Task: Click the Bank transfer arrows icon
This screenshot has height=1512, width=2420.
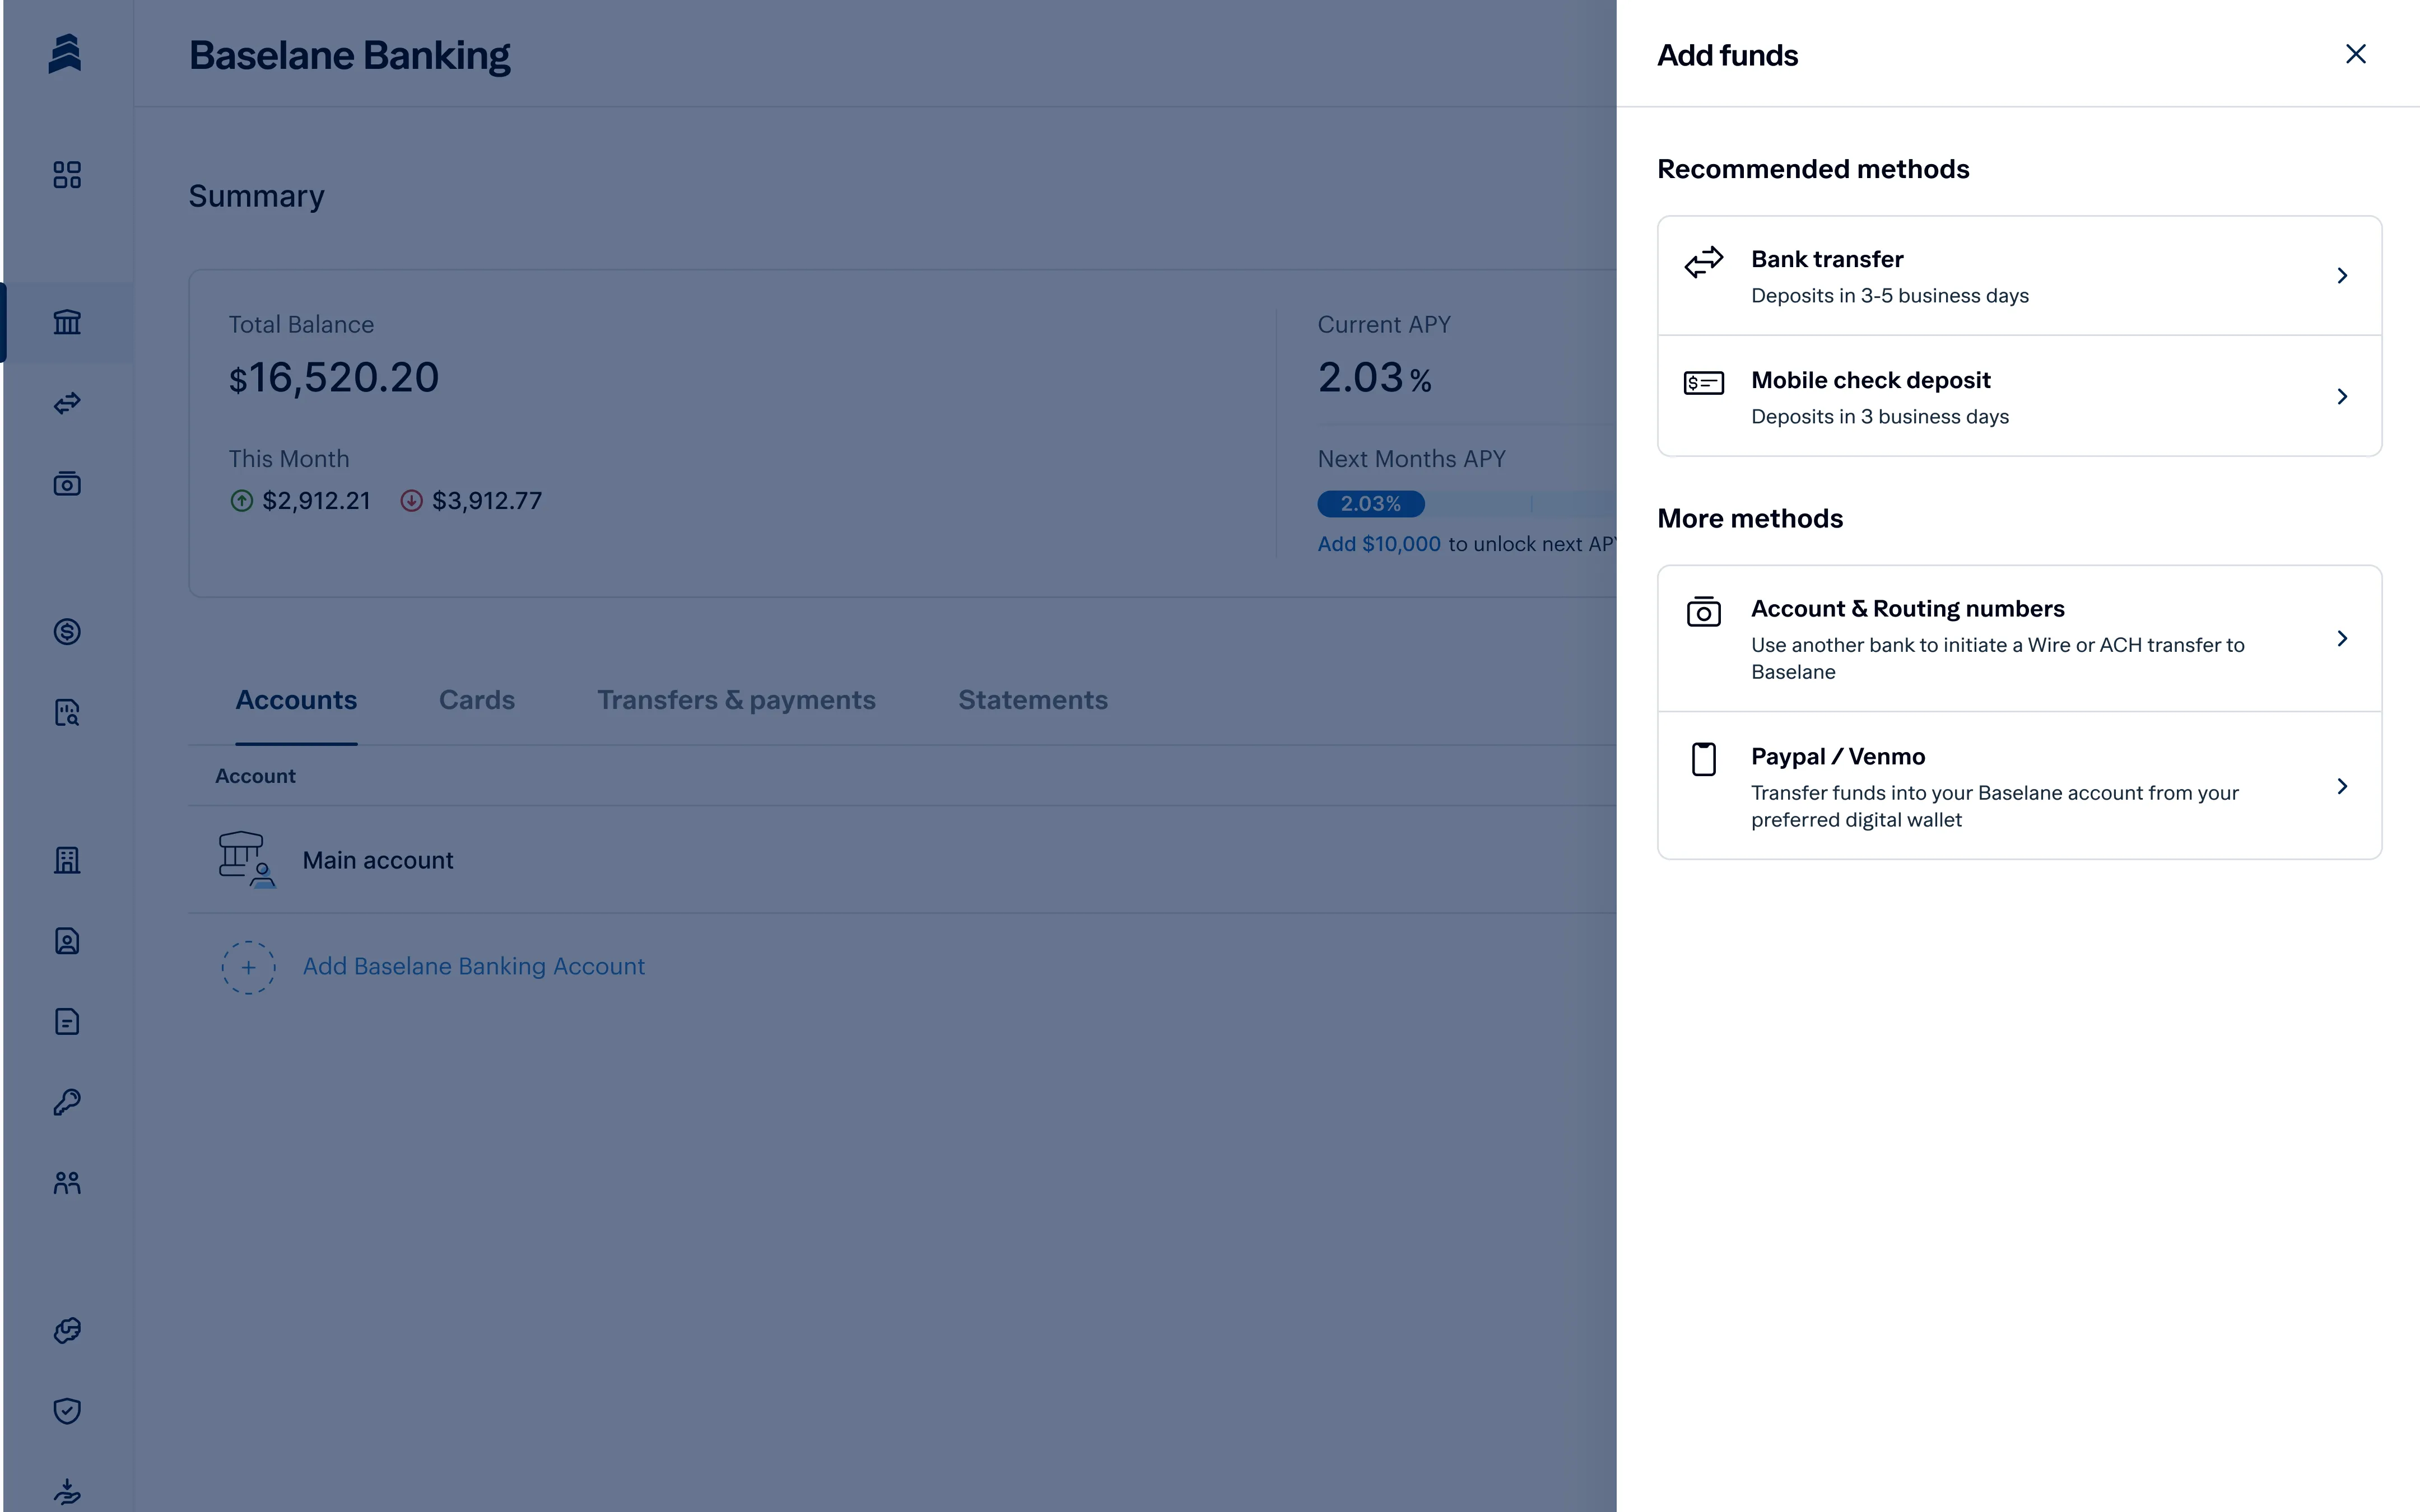Action: coord(1704,262)
